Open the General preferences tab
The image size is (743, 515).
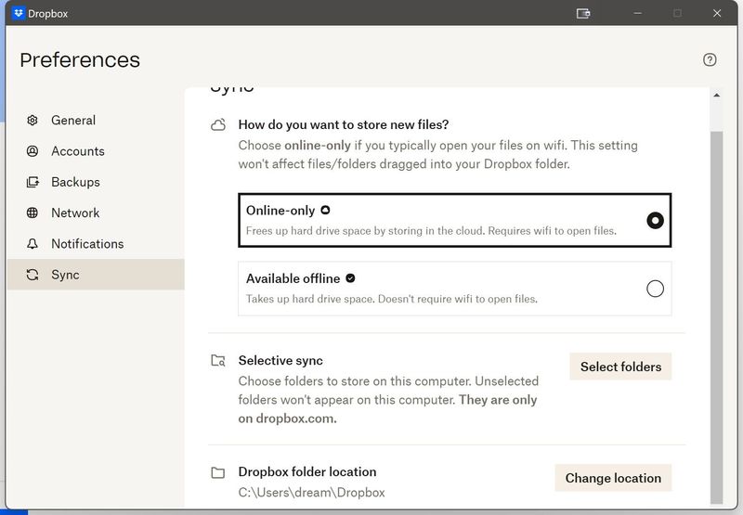73,121
